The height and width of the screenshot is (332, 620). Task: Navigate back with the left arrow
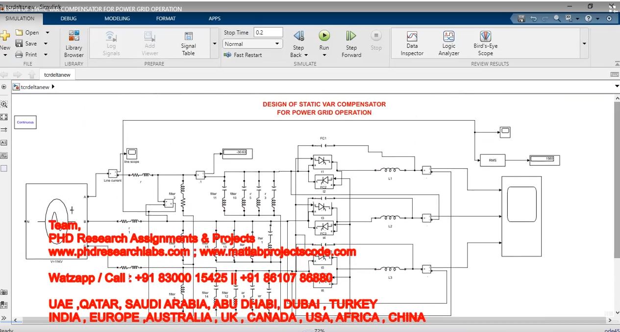click(x=4, y=74)
